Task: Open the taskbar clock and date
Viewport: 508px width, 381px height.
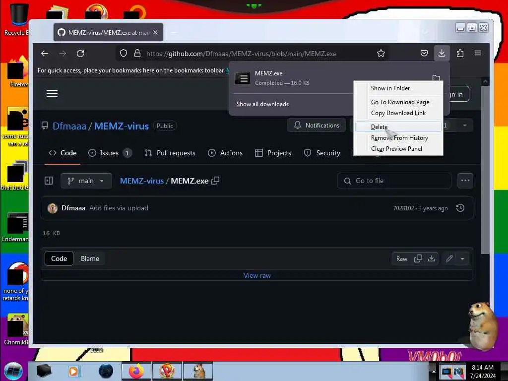Action: [482, 371]
